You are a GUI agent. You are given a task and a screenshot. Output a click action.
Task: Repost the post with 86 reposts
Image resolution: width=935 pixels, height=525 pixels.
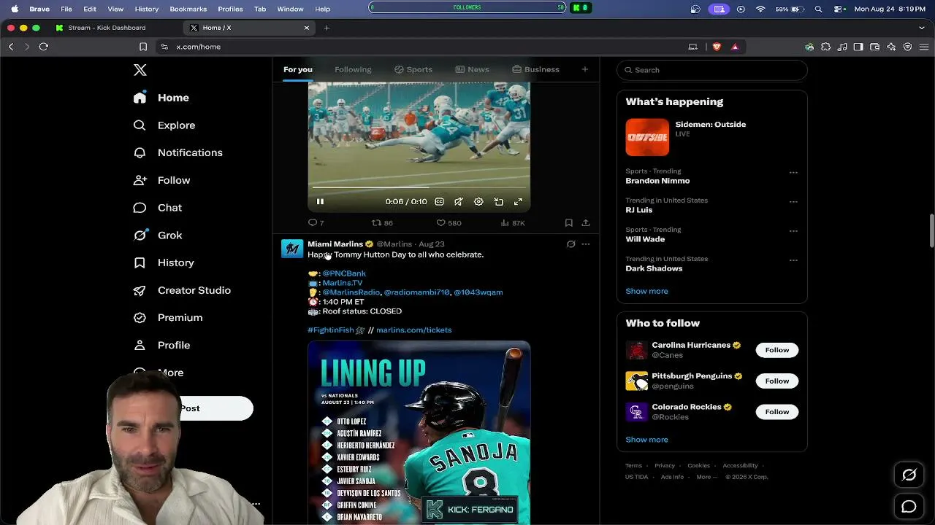point(382,222)
